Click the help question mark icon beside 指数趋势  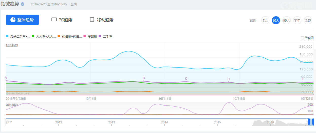(x=23, y=4)
